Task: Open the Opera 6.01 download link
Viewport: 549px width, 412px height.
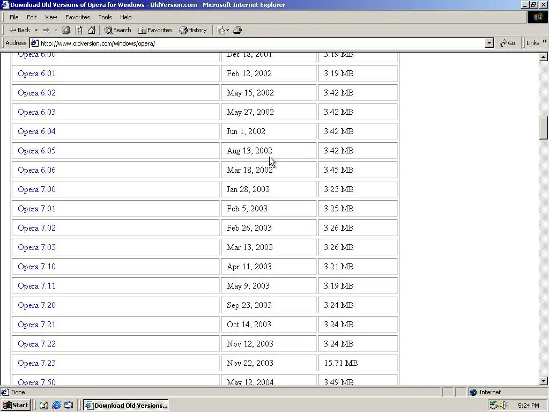Action: tap(36, 73)
